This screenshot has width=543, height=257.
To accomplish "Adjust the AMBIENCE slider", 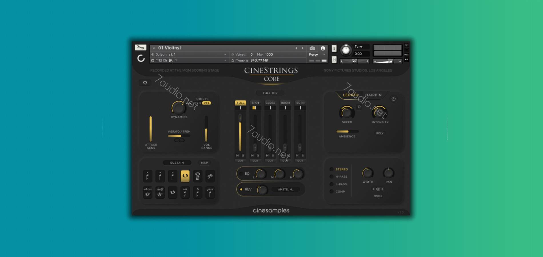I will (x=347, y=132).
